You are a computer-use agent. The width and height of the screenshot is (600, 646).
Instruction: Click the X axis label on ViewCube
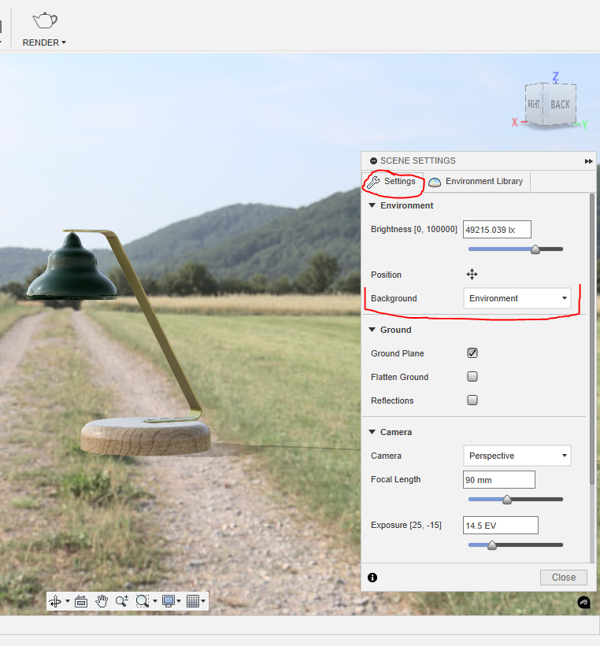pyautogui.click(x=515, y=123)
